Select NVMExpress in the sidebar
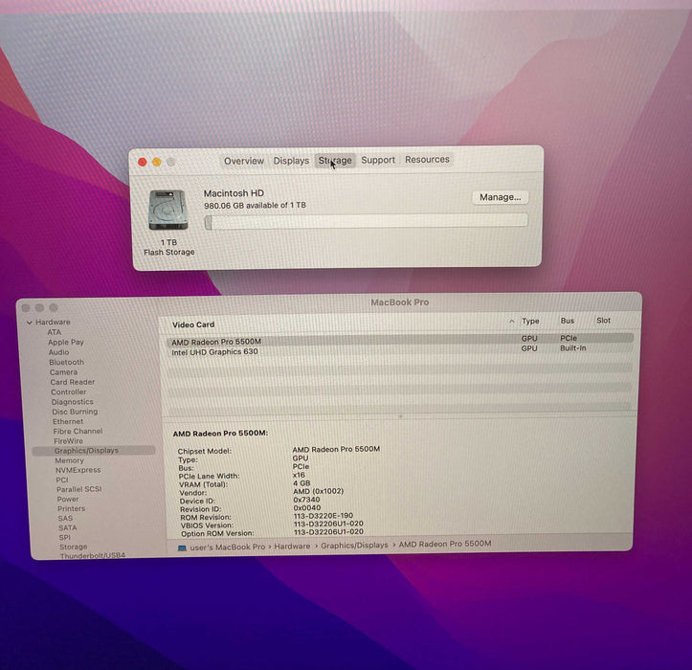This screenshot has width=692, height=670. (78, 470)
